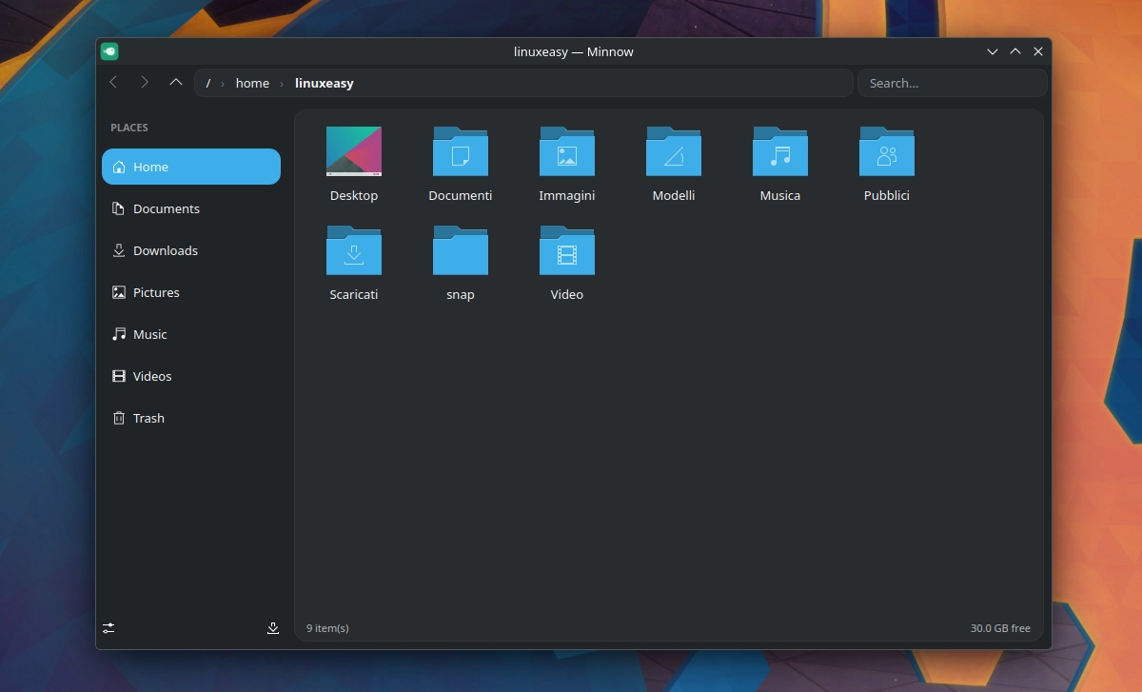The width and height of the screenshot is (1142, 692).
Task: Click the home breadcrumb segment
Action: coord(252,83)
